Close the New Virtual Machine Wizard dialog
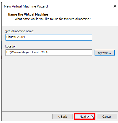Screen dimensions: 118x123 point(115,6)
